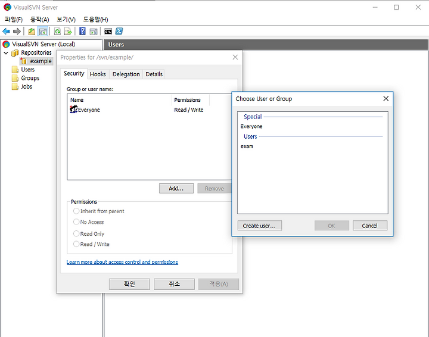Click the Name column header
429x337 pixels.
[120, 100]
